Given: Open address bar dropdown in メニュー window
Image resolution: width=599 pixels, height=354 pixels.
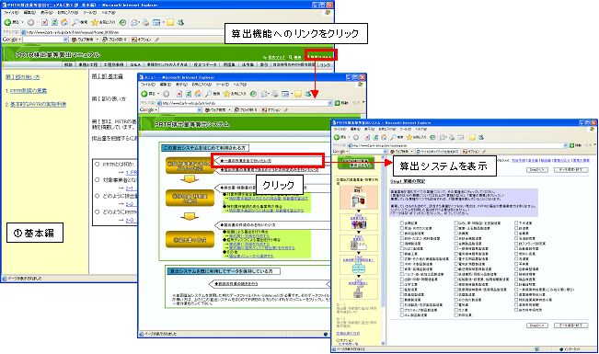Looking at the screenshot, I should [330, 103].
